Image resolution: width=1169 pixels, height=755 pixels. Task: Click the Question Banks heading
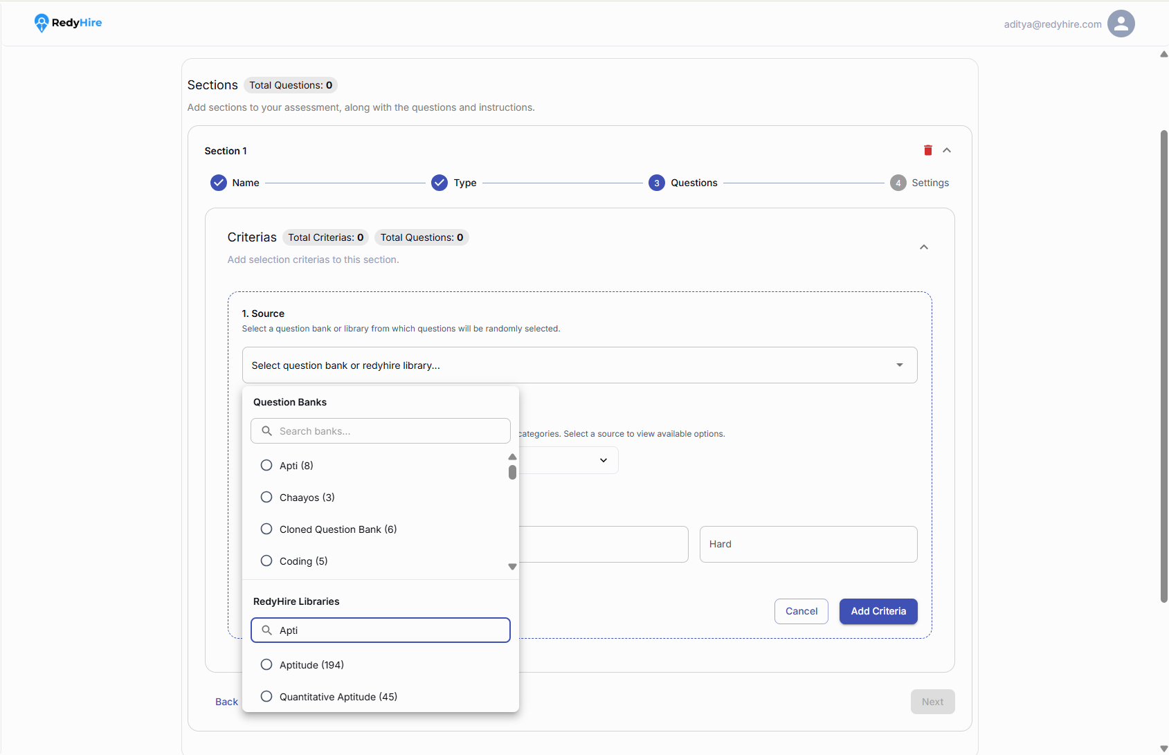(290, 402)
